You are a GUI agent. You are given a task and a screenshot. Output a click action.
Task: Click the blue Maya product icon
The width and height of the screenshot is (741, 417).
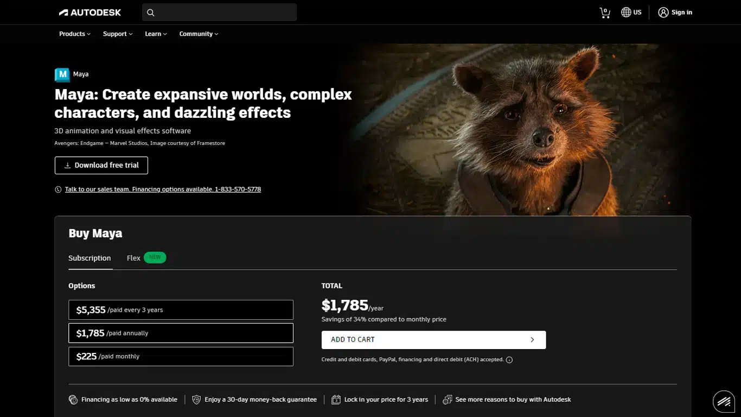(x=62, y=74)
